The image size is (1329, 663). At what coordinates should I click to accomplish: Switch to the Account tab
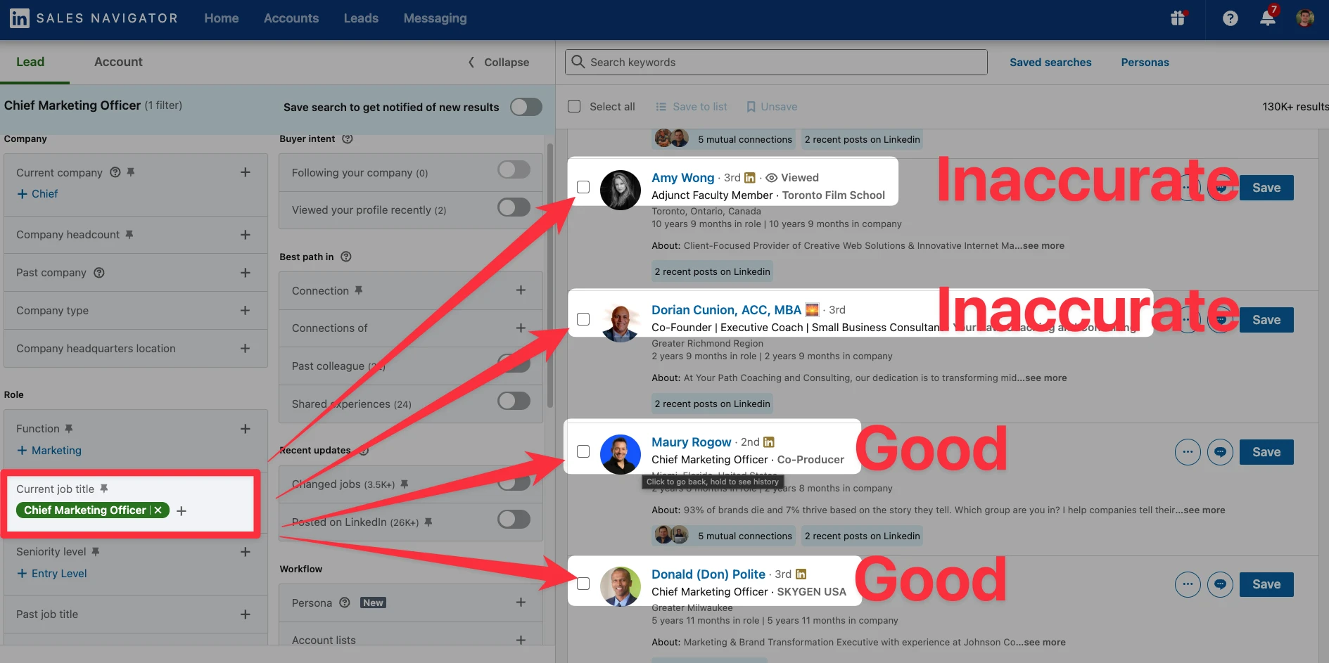(x=118, y=62)
